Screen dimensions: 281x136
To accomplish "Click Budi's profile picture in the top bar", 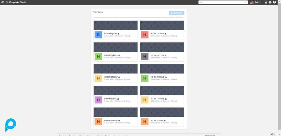I will coord(252,2).
